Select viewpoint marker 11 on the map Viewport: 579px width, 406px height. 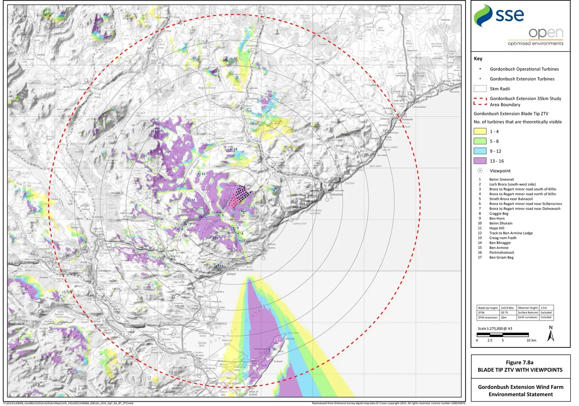pyautogui.click(x=198, y=174)
